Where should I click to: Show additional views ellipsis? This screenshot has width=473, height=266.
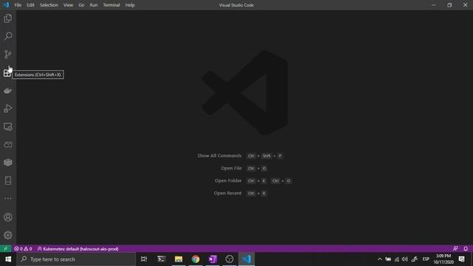coord(8,199)
